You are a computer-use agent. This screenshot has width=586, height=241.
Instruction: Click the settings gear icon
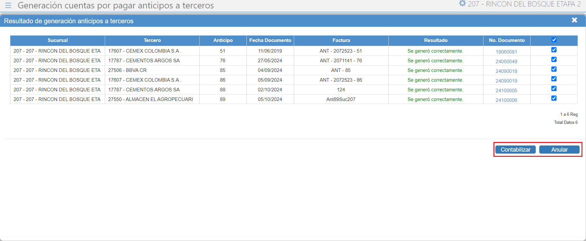[x=462, y=4]
